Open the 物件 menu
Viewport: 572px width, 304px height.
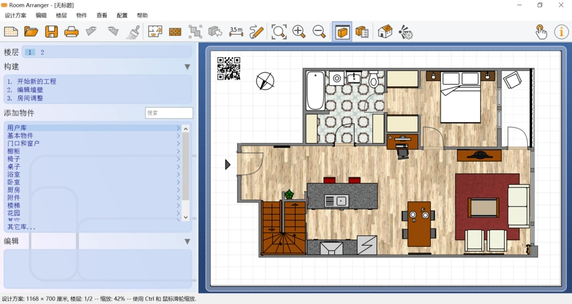pos(81,15)
